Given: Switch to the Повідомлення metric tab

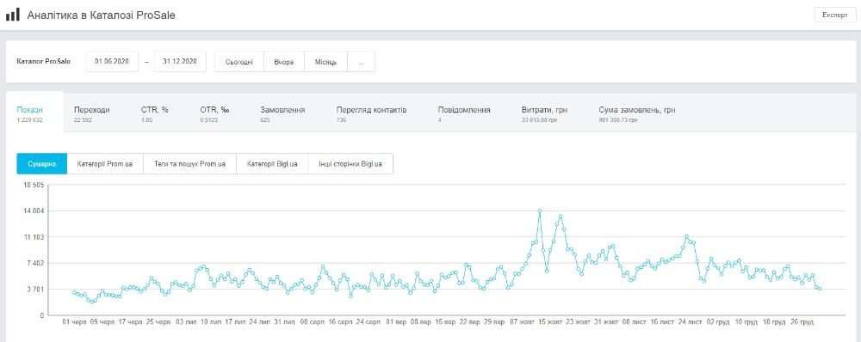Looking at the screenshot, I should (464, 113).
